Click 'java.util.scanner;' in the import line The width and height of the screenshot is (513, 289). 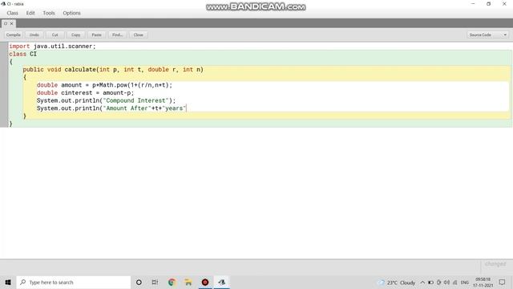click(64, 47)
